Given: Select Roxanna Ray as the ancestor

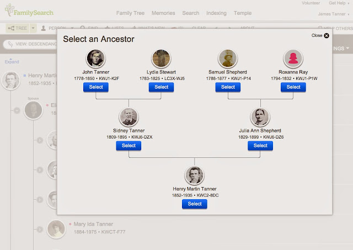Looking at the screenshot, I should [x=293, y=87].
